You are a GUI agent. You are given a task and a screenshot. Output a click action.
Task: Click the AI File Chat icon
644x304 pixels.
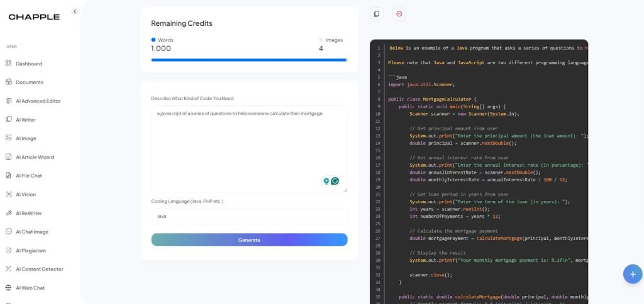(x=9, y=176)
